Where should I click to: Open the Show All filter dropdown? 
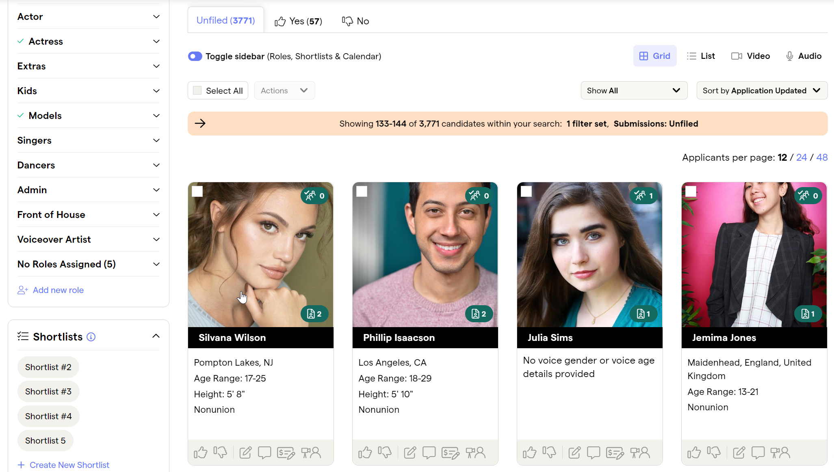[634, 90]
